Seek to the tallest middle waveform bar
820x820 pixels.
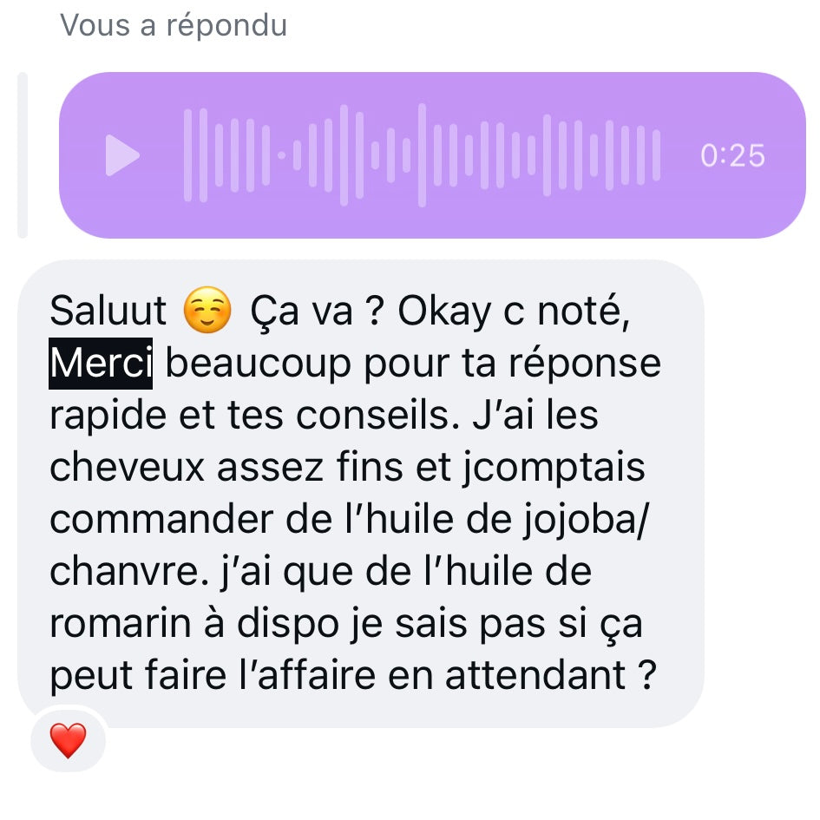(x=422, y=155)
